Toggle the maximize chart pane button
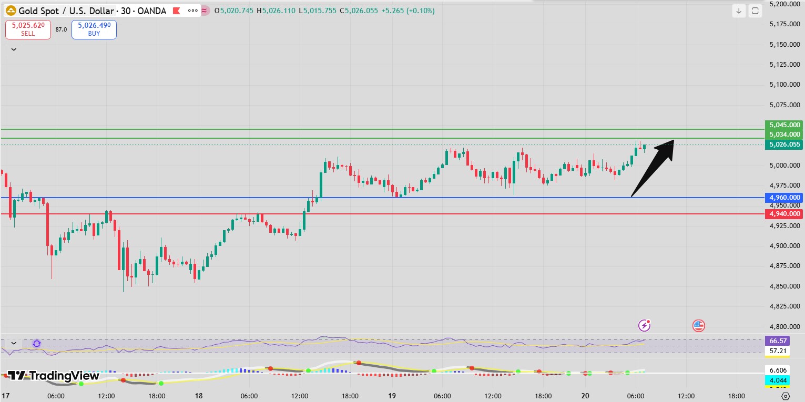Viewport: 805px width, 402px height. [755, 11]
